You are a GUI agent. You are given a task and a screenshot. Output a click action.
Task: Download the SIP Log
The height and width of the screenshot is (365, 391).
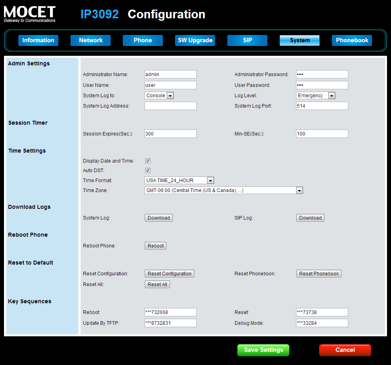click(x=310, y=218)
